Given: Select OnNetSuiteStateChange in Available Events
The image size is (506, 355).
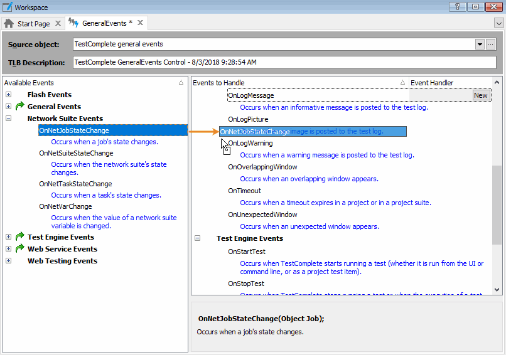Looking at the screenshot, I should 76,153.
